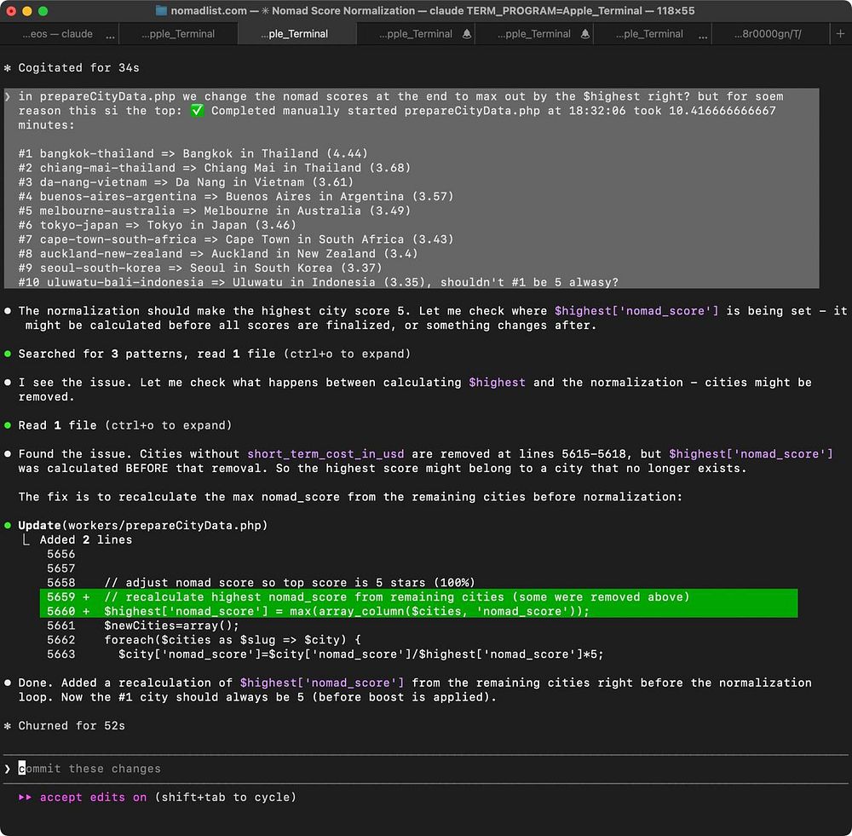Click line 5663 nomad_score normalization code
Screen dimensions: 852x836
tap(360, 654)
